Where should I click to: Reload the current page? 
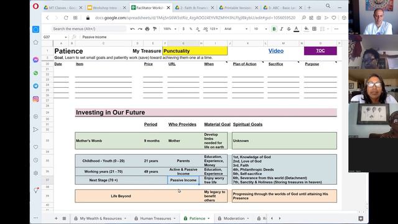[x=66, y=18]
